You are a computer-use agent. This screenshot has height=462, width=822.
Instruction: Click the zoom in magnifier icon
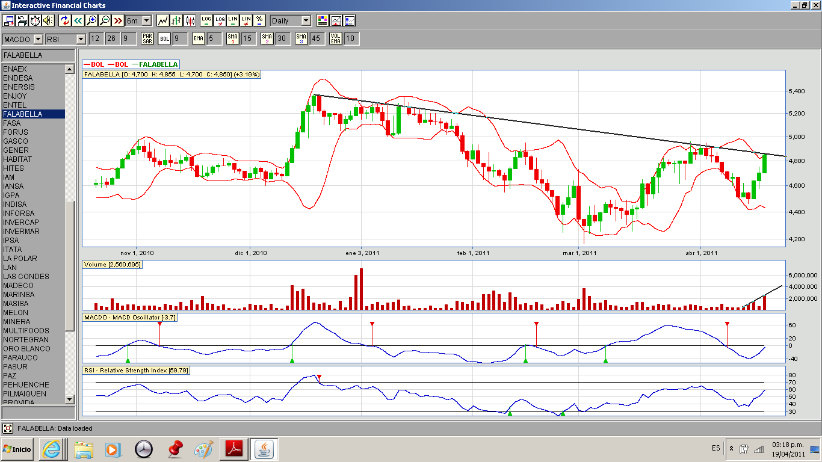click(91, 20)
